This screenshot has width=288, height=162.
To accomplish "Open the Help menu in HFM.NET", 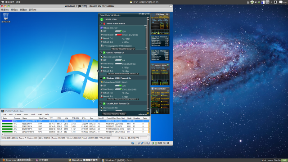I will click(47, 115).
